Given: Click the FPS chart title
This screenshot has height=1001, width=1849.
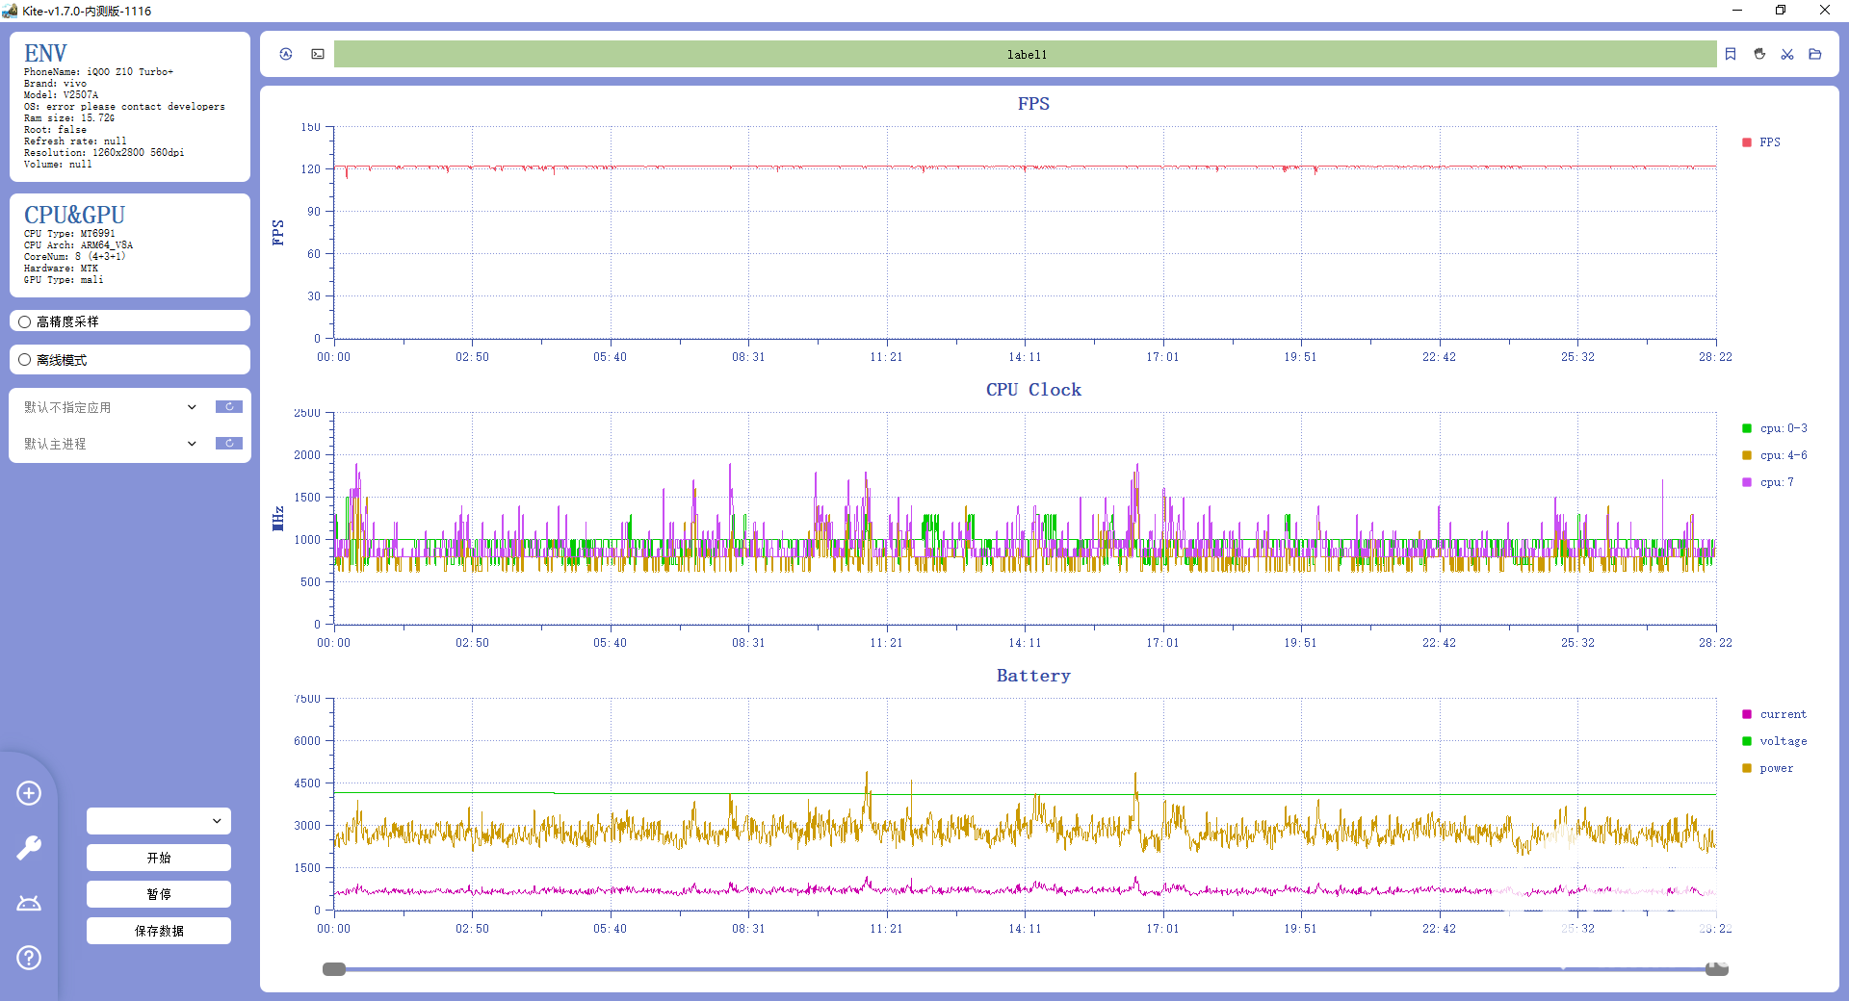Looking at the screenshot, I should [1033, 104].
